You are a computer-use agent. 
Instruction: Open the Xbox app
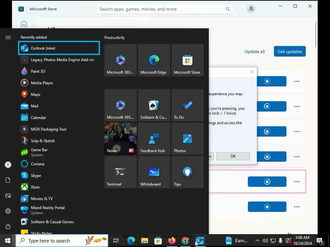pyautogui.click(x=59, y=187)
